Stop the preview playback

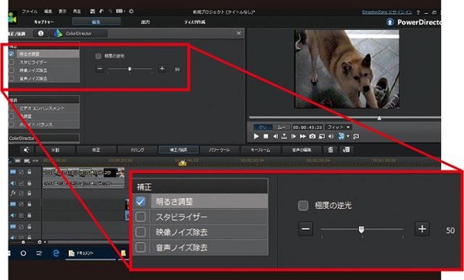point(266,136)
